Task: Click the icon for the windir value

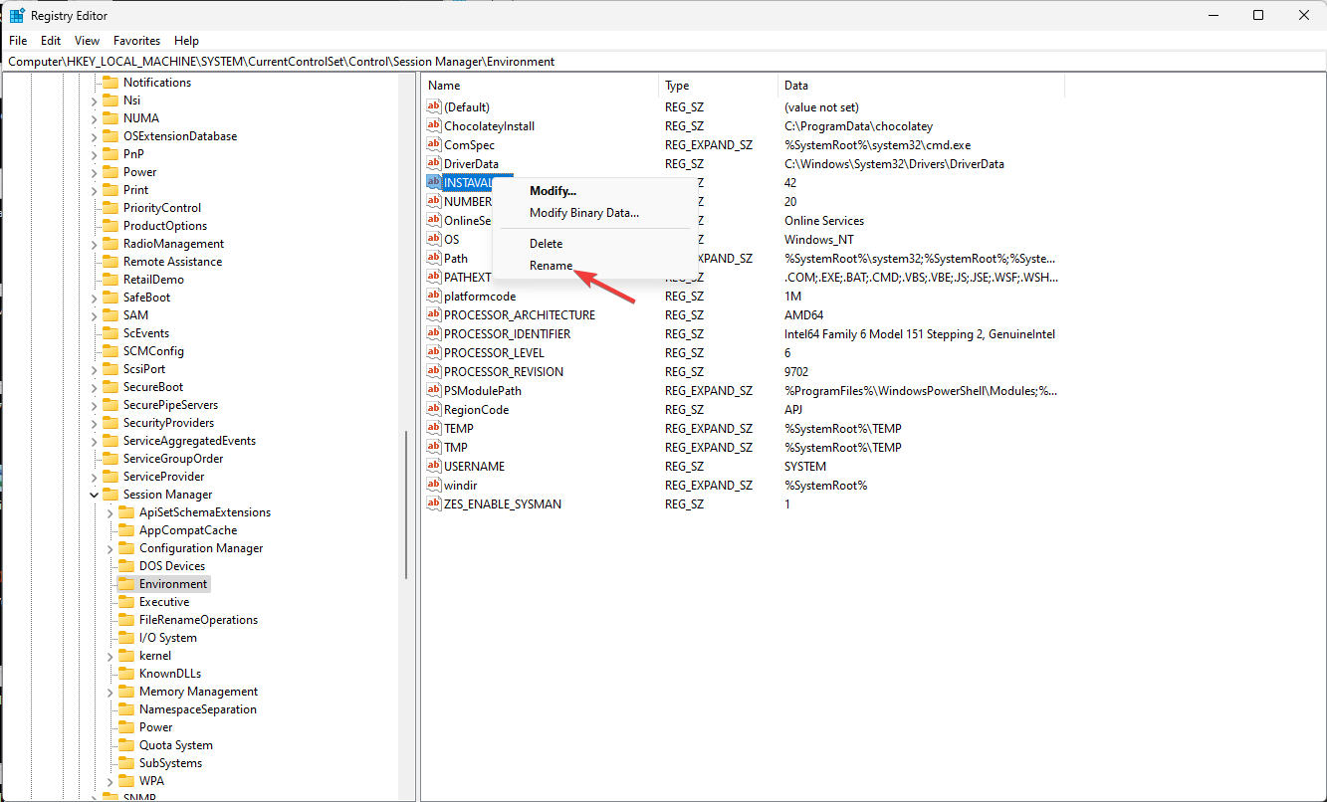Action: click(433, 485)
